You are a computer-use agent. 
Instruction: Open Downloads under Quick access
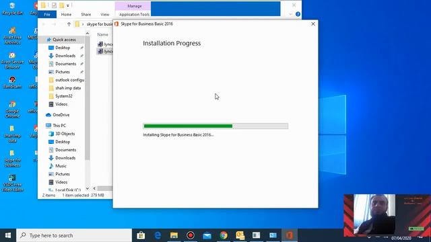[x=65, y=55]
